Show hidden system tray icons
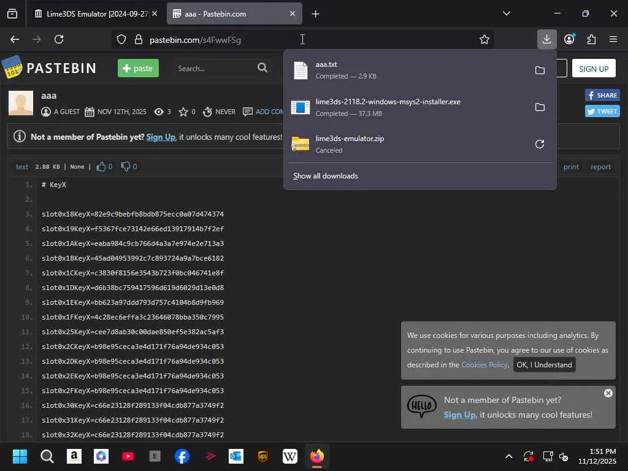The width and height of the screenshot is (628, 471). point(508,456)
